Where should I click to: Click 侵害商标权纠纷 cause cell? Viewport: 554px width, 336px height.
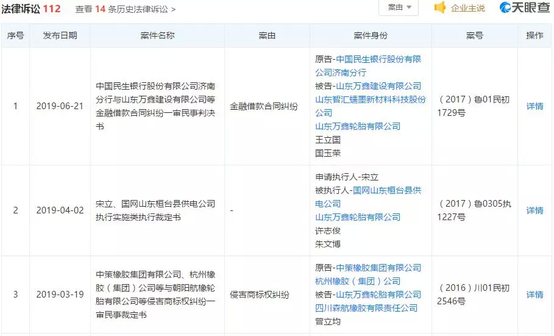pyautogui.click(x=260, y=295)
